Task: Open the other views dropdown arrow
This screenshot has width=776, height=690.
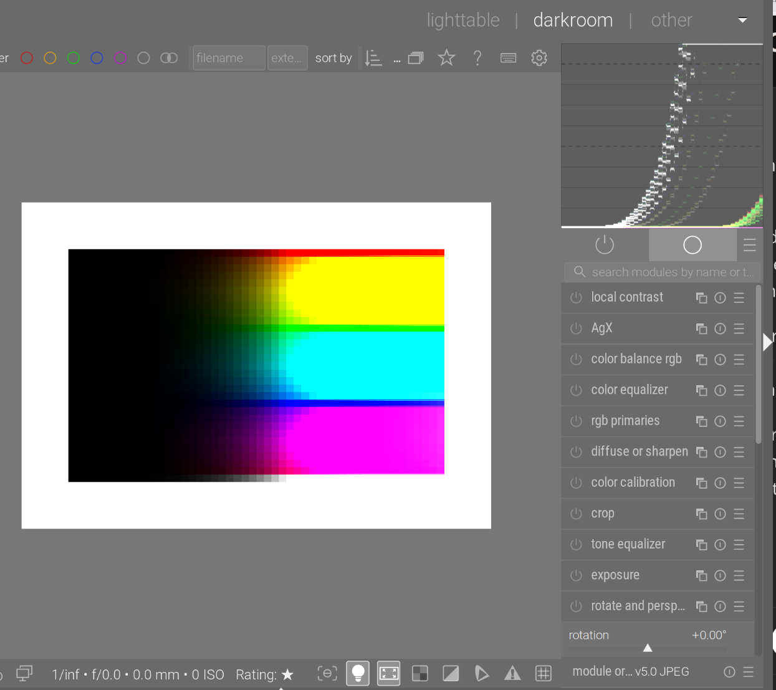Action: click(x=742, y=20)
